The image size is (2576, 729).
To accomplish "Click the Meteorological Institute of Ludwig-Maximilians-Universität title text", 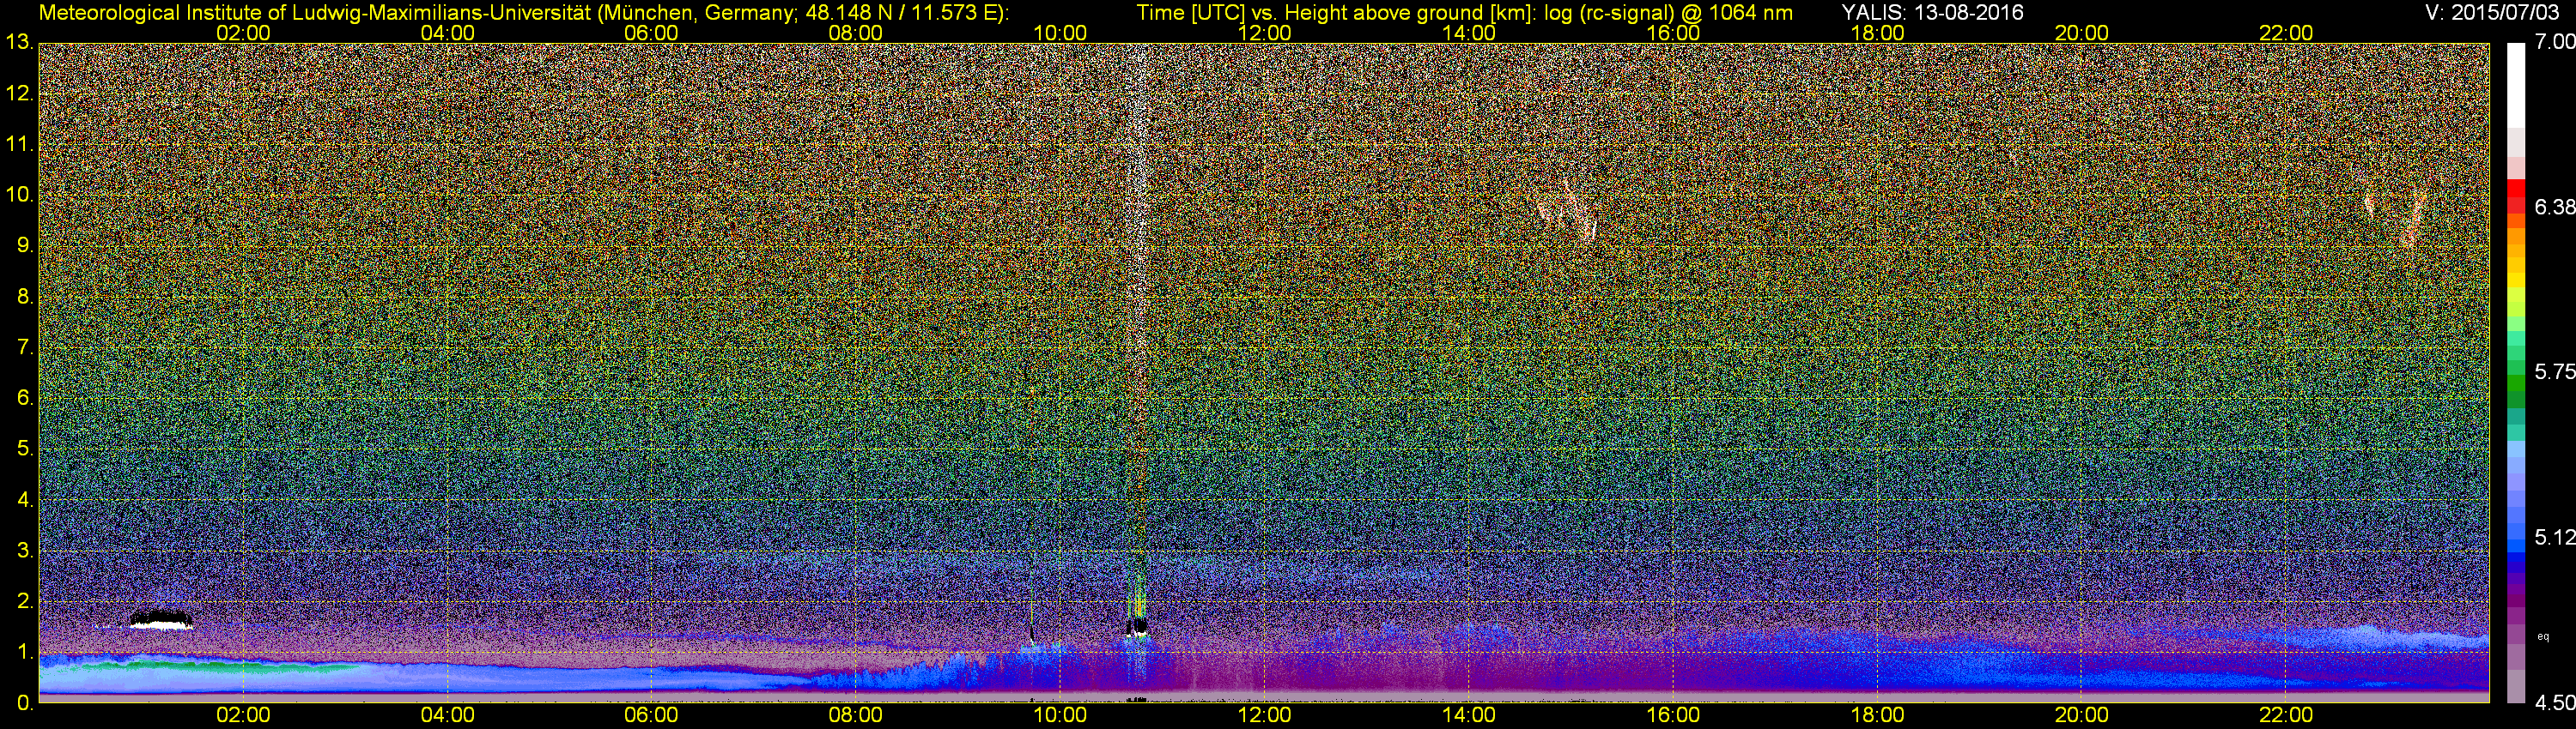I will [522, 12].
